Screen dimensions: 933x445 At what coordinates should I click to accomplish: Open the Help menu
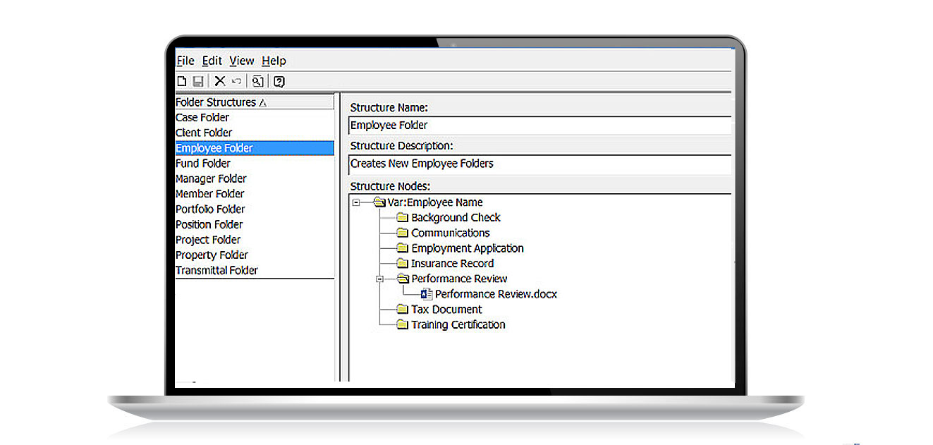click(x=274, y=61)
